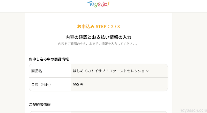The width and height of the screenshot is (207, 113).
Task: Click the white header bar beside the logo
Action: (x=155, y=6)
